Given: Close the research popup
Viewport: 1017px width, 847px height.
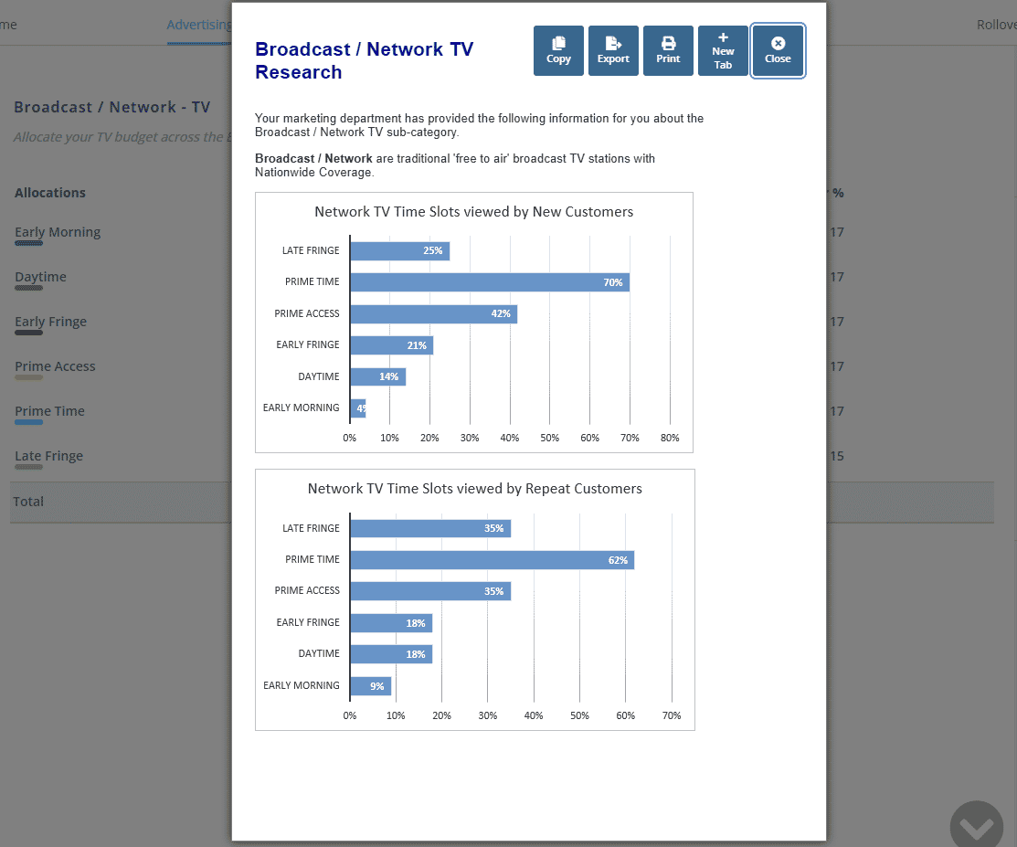Looking at the screenshot, I should 778,50.
